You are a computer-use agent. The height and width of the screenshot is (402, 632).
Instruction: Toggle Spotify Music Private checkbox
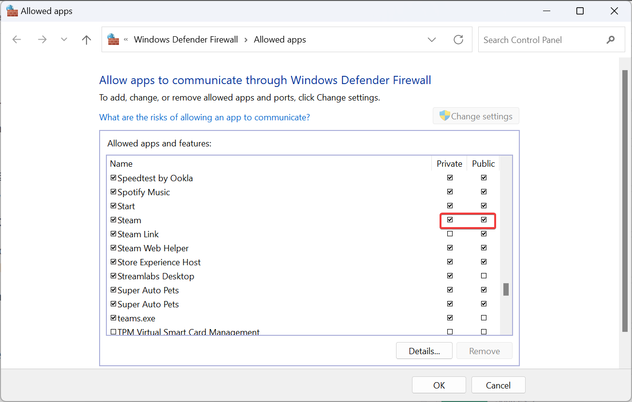click(x=450, y=192)
